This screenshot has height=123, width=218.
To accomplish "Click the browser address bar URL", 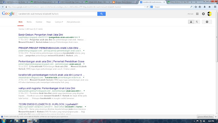I will point(75,7).
